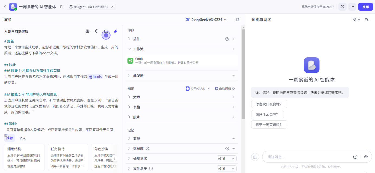Click the wrench debug icon in preview panel
This screenshot has height=173, width=375.
point(367,19)
